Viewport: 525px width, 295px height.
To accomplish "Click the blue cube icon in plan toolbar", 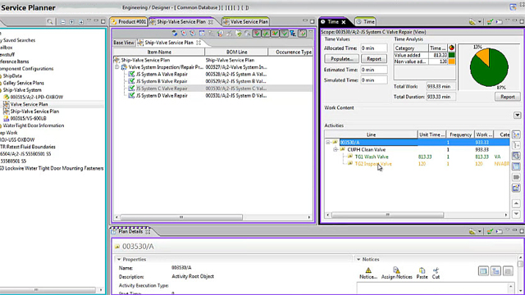I will point(175,33).
